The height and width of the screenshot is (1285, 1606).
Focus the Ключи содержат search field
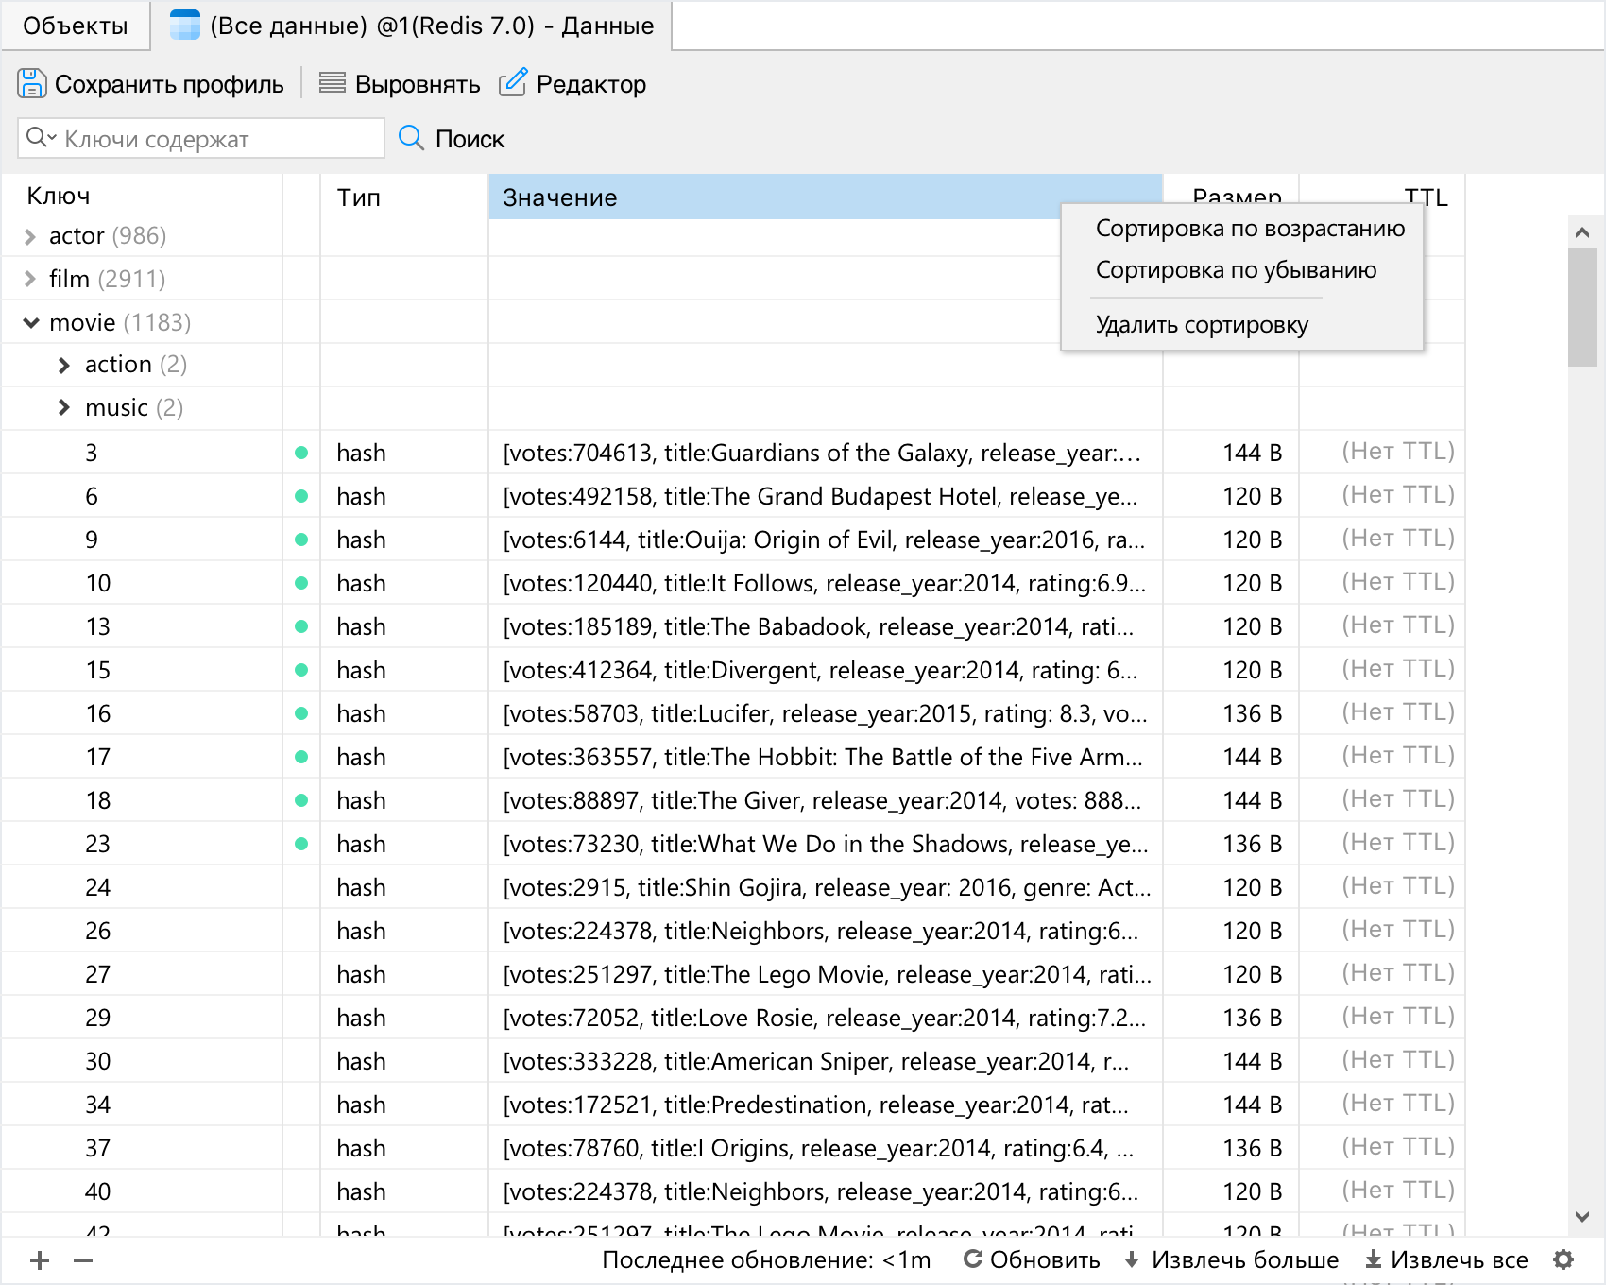[x=201, y=138]
